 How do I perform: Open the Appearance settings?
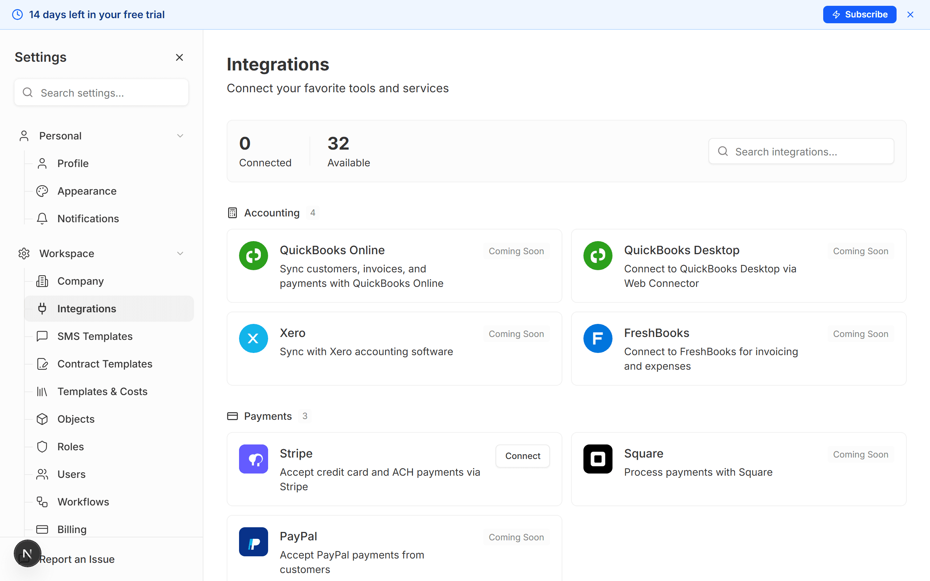coord(87,191)
